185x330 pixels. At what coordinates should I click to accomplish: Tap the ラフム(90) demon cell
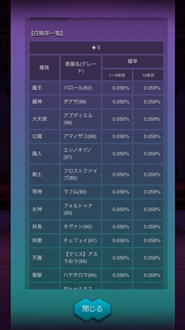point(81,192)
